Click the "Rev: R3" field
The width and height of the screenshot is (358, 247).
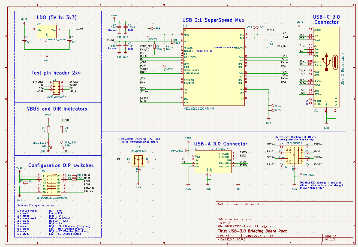tap(331, 236)
